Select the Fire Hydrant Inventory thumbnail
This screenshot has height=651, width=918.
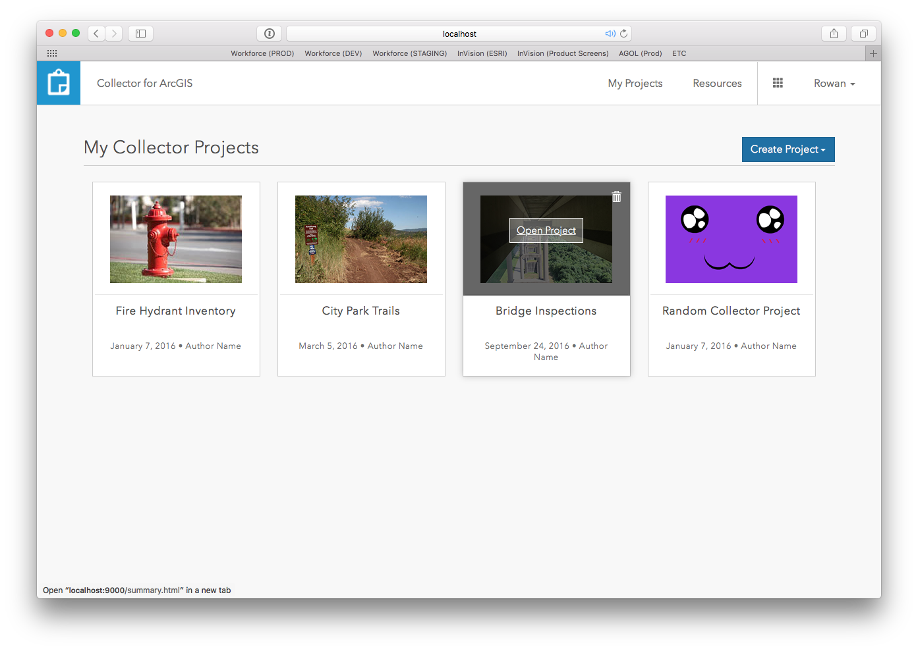[176, 239]
